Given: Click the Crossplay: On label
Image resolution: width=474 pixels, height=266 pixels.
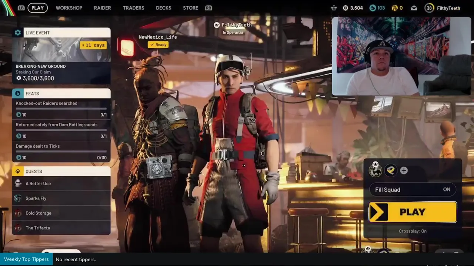Looking at the screenshot, I should pos(413,231).
